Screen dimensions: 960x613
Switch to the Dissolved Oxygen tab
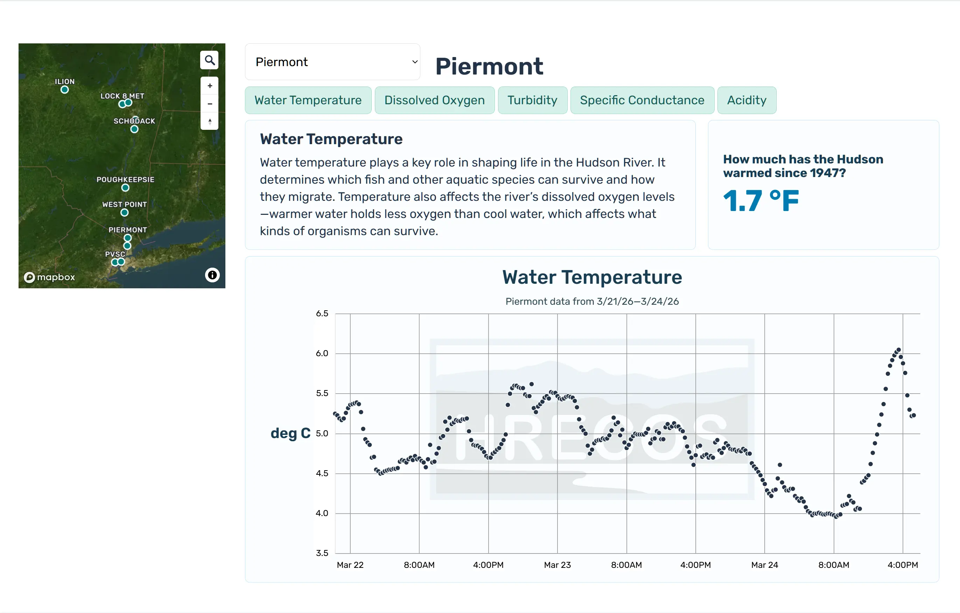coord(434,100)
